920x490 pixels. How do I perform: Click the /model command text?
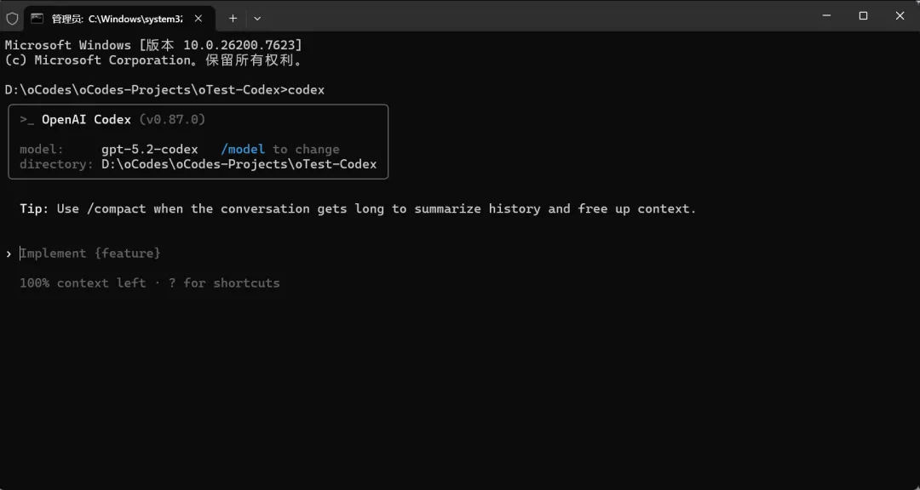point(243,150)
